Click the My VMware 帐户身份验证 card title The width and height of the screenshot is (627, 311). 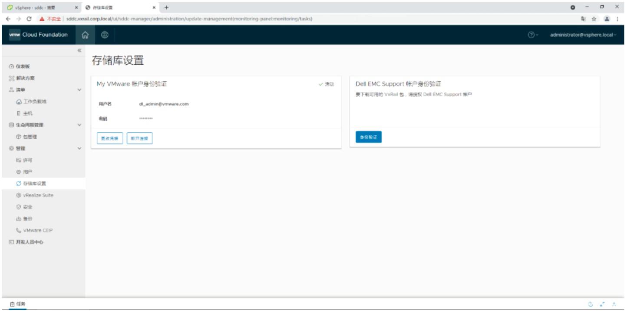(132, 84)
